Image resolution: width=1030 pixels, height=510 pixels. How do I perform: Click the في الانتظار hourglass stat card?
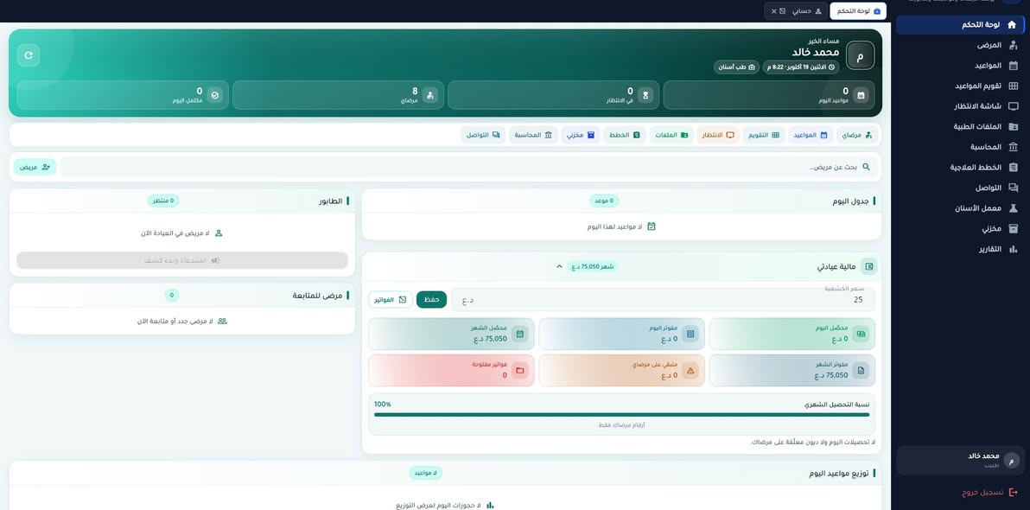[553, 95]
